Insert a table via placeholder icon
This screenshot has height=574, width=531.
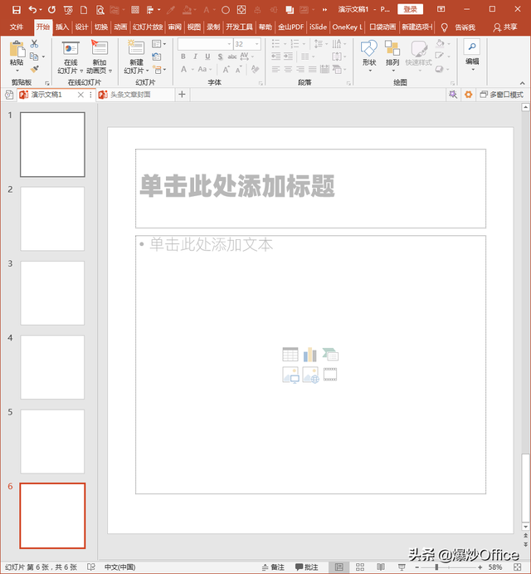[x=290, y=355]
